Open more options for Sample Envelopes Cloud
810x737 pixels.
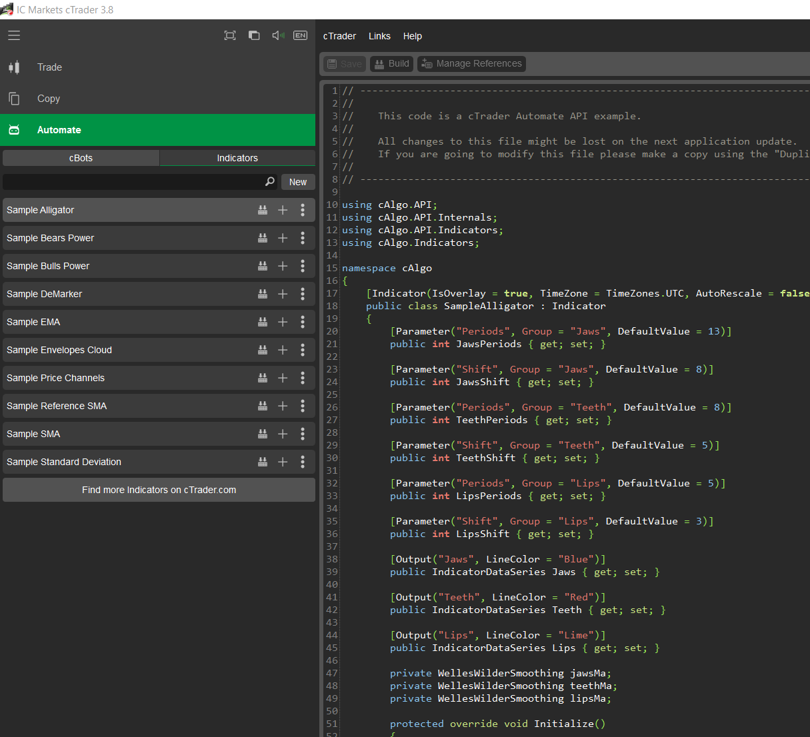303,350
